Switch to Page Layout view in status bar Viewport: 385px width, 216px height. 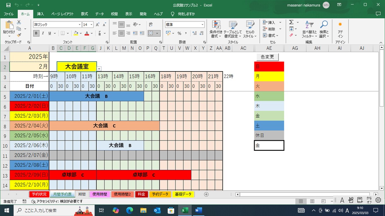312,201
